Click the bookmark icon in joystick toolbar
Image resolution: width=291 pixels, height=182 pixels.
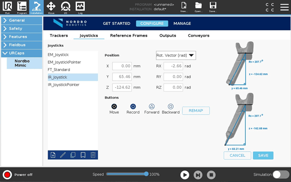pos(83,155)
